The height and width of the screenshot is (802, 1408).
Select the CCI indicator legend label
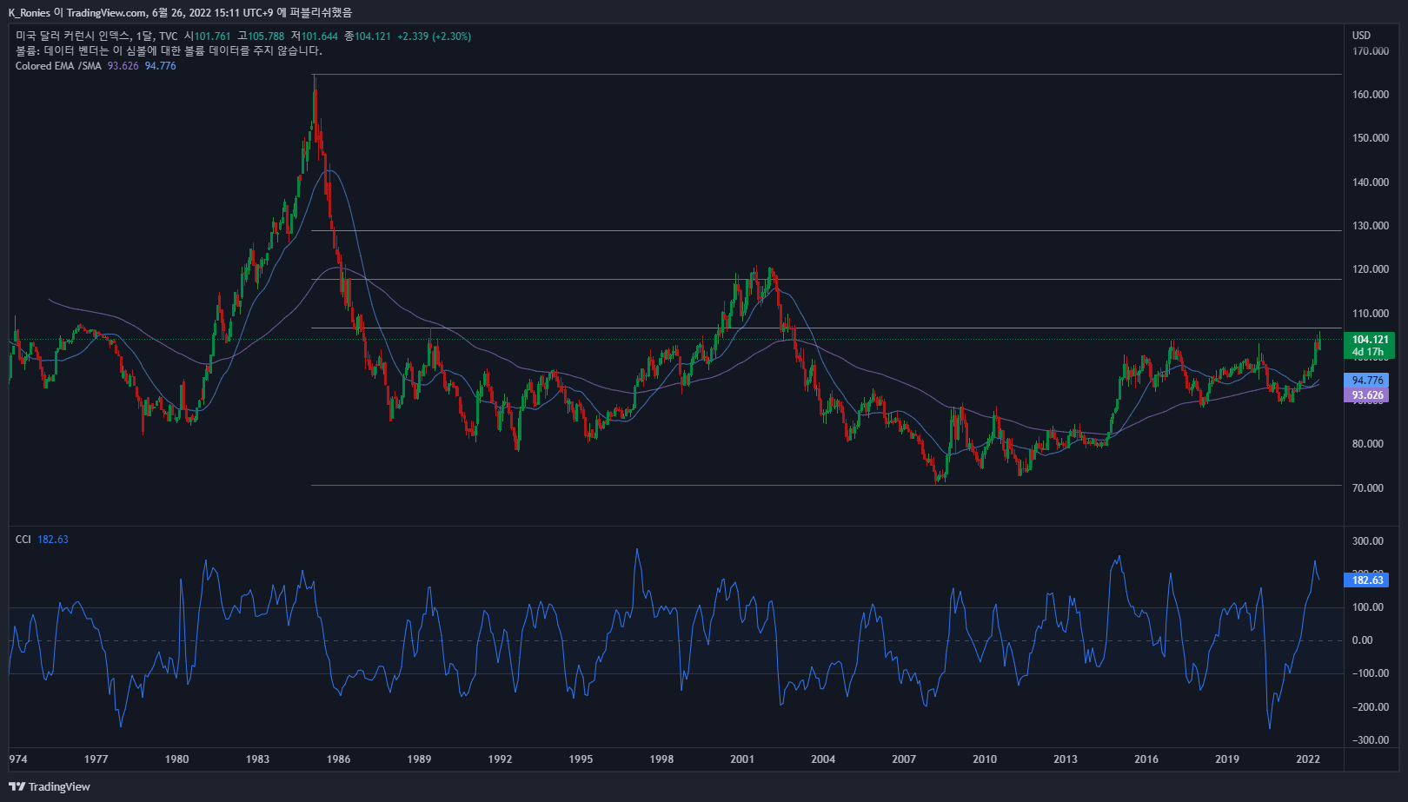click(x=23, y=540)
